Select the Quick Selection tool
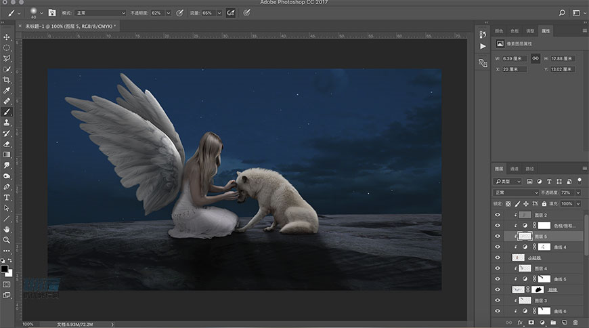 click(x=7, y=69)
